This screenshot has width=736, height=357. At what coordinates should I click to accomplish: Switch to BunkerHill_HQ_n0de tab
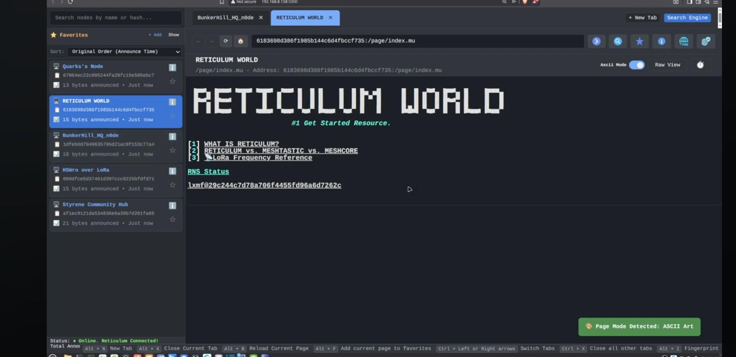(x=225, y=18)
